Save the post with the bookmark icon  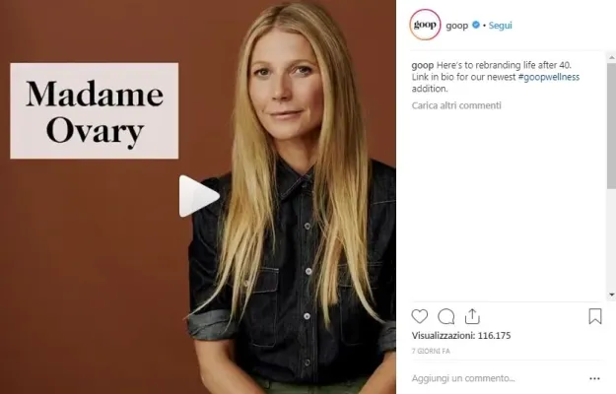(x=595, y=316)
